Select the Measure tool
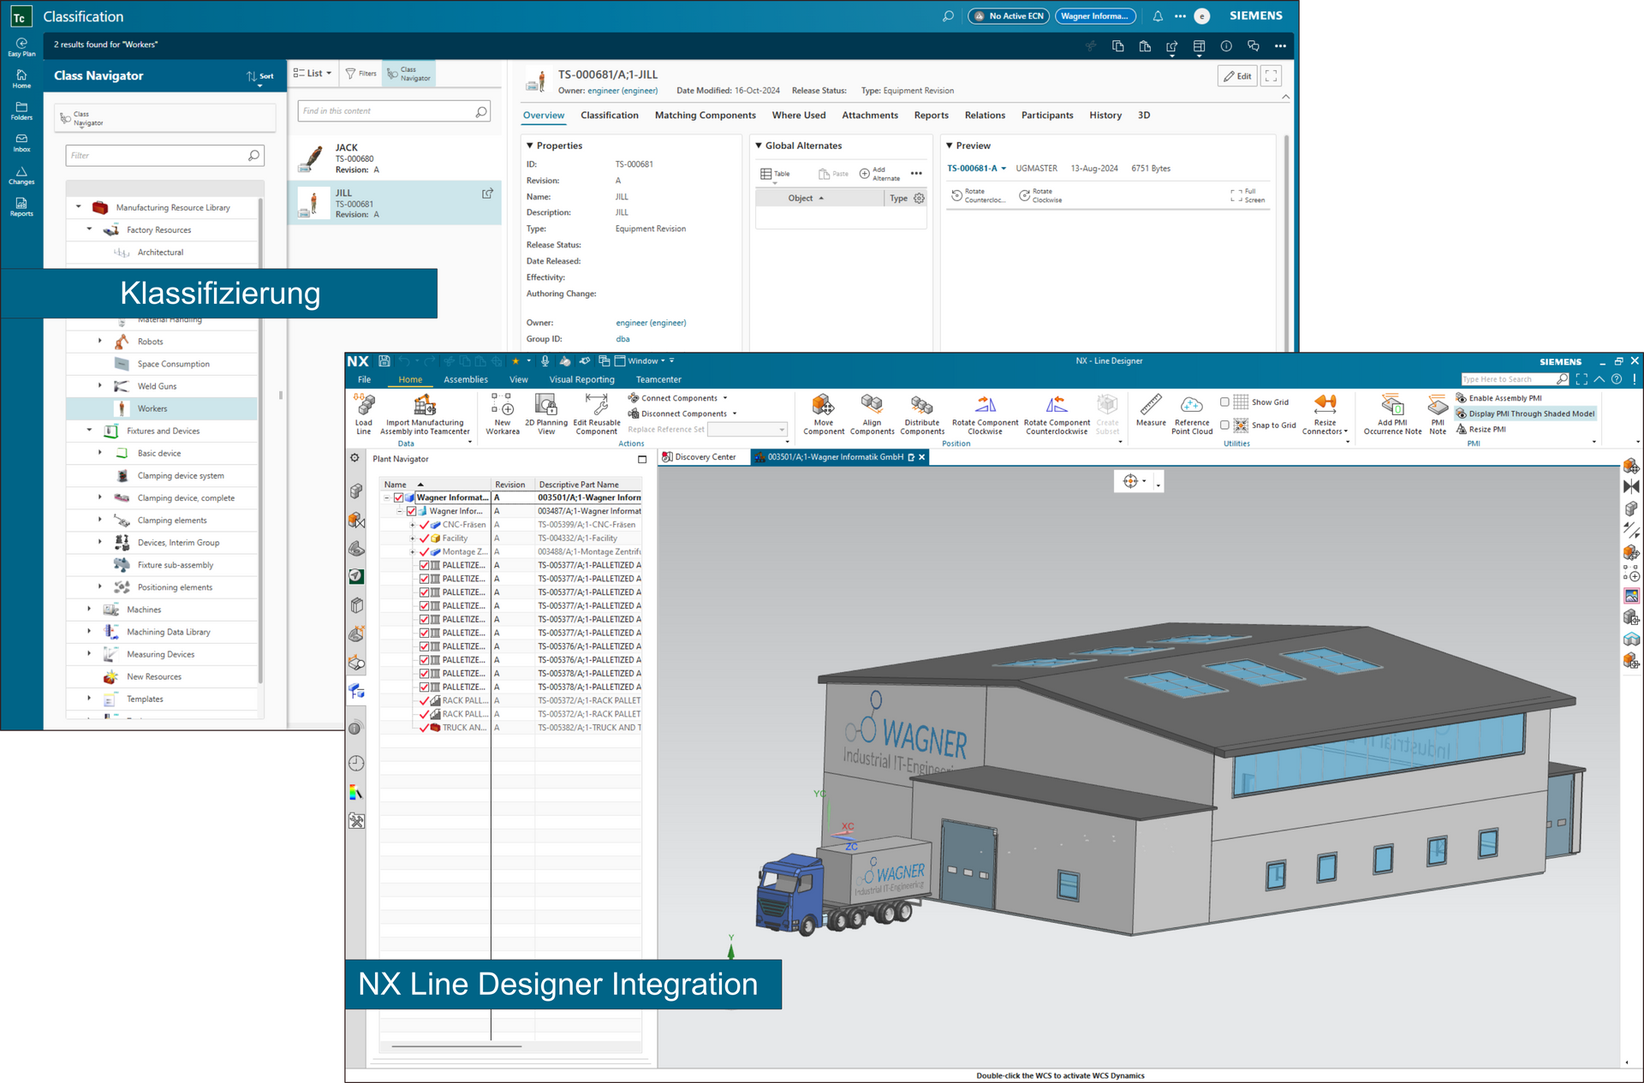 click(1151, 405)
